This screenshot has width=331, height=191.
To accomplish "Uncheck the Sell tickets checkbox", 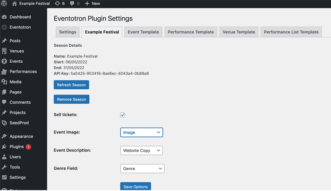I will coord(123,115).
